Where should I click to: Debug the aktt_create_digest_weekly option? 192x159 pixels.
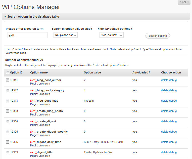173,132
